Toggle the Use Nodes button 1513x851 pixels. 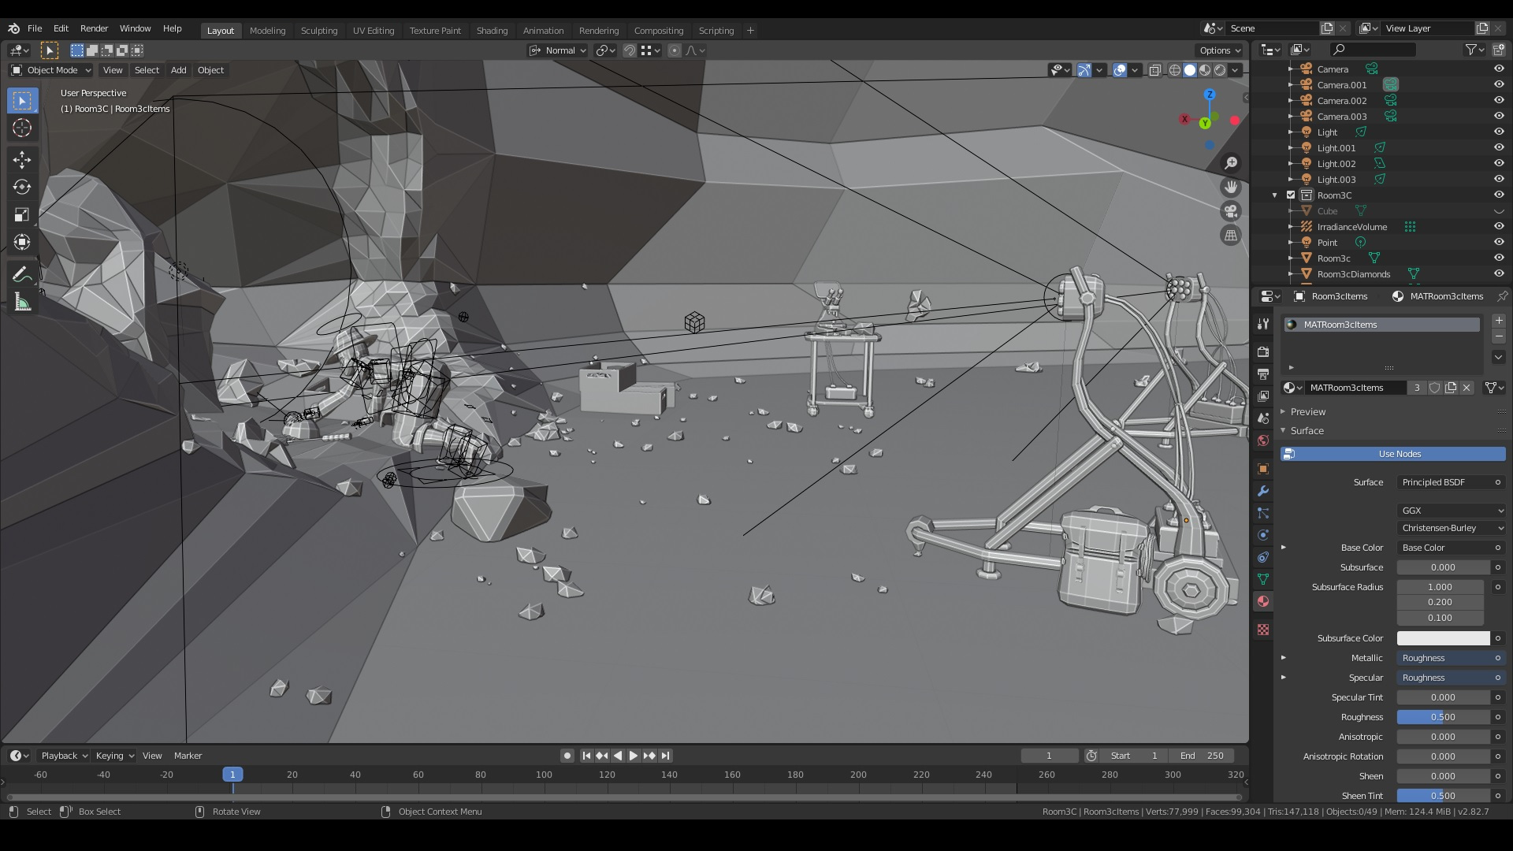pos(1392,455)
